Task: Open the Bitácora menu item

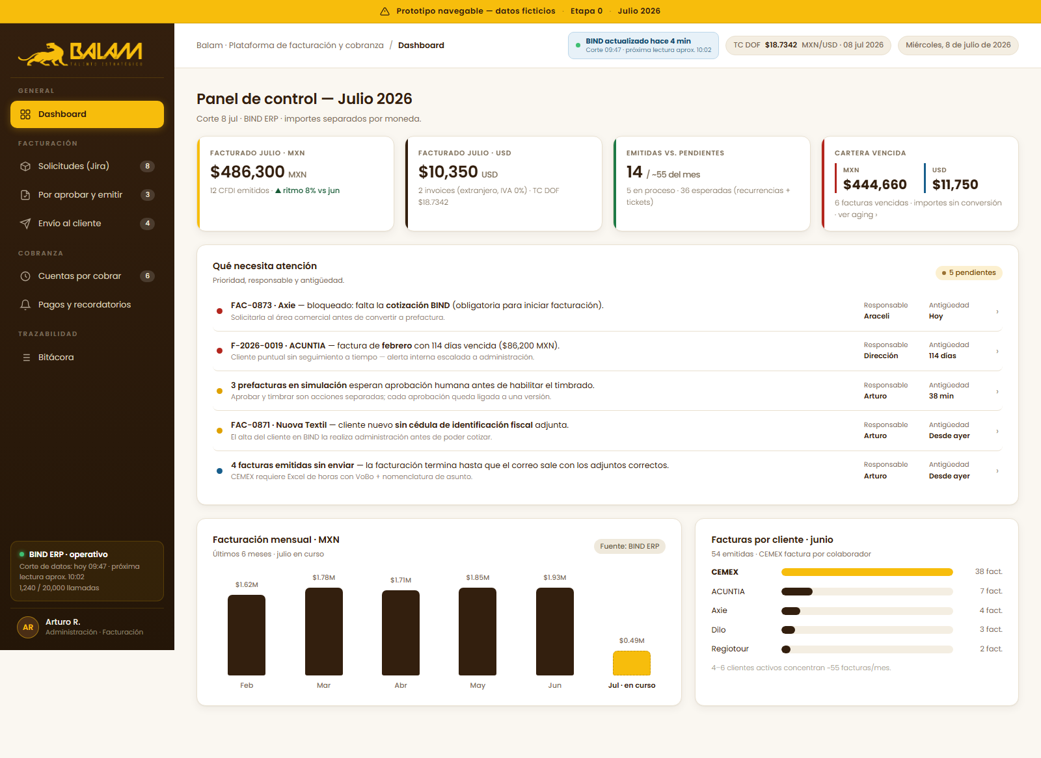Action: click(87, 358)
